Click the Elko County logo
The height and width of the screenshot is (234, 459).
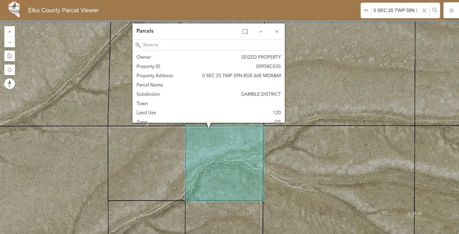(x=14, y=10)
